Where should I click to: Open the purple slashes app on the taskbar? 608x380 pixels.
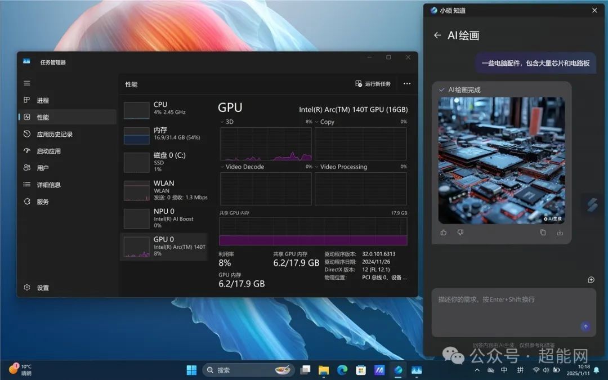coord(379,370)
